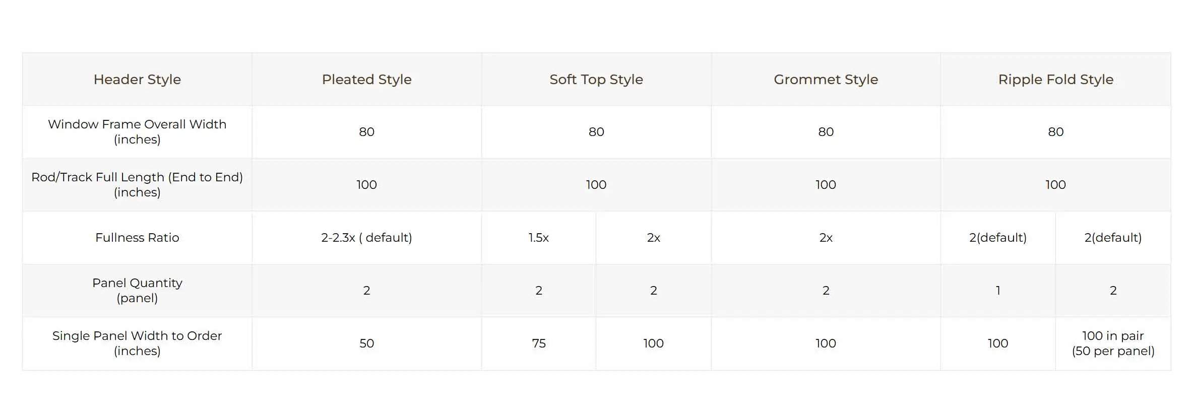Select Pleated Style window width value 80
The image size is (1194, 417).
366,132
